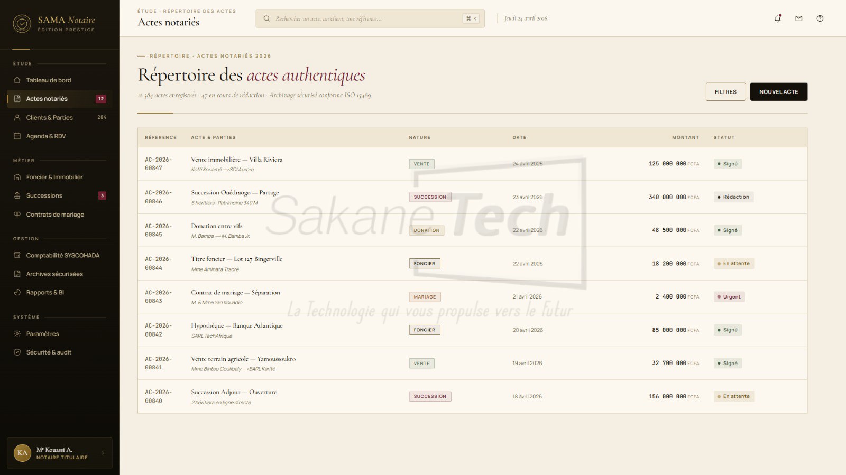Click the Rapports & BI chart icon
This screenshot has width=846, height=475.
[x=17, y=292]
